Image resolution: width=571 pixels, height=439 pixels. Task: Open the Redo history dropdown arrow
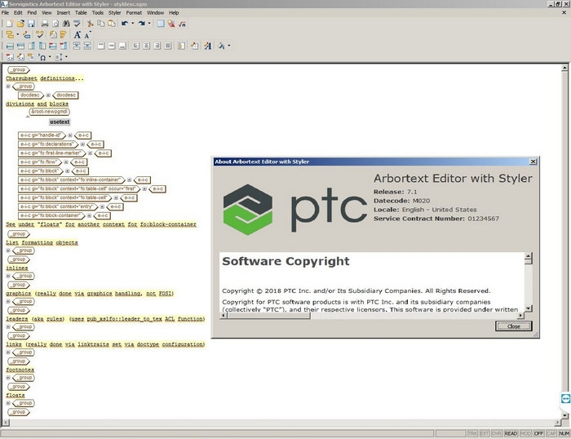(x=149, y=24)
